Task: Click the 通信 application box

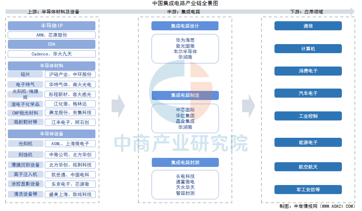Action: pyautogui.click(x=308, y=26)
